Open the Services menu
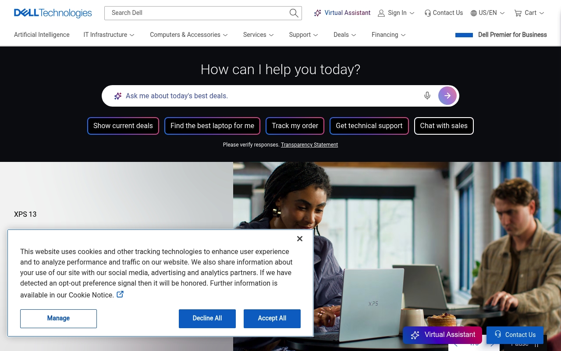This screenshot has width=561, height=351. pos(259,35)
